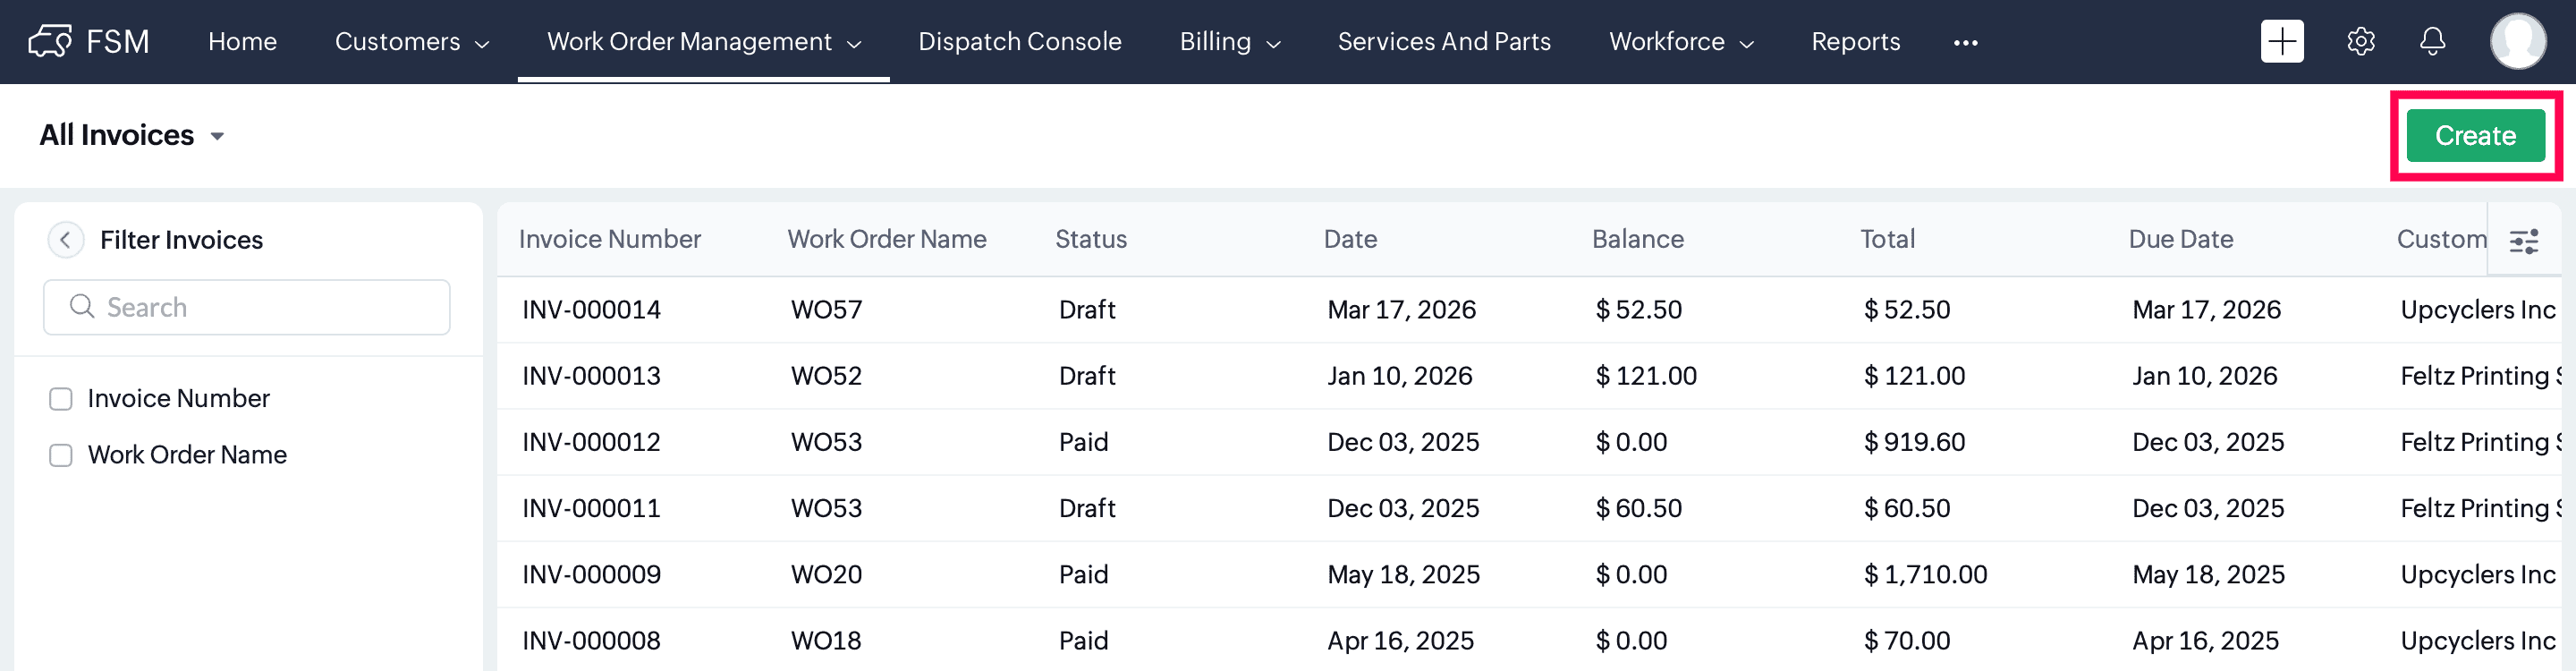Collapse the Filter Invoices panel arrow
The width and height of the screenshot is (2576, 671).
pyautogui.click(x=66, y=240)
